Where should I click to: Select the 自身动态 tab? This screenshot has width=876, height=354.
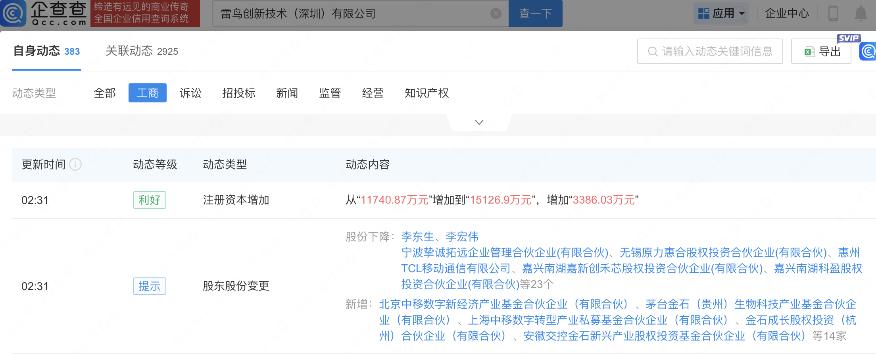[x=46, y=51]
